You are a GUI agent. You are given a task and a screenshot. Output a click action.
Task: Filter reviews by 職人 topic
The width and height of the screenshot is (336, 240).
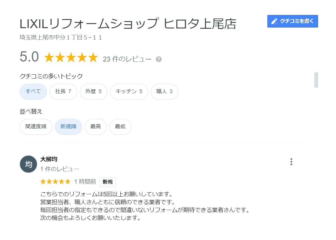pos(164,91)
